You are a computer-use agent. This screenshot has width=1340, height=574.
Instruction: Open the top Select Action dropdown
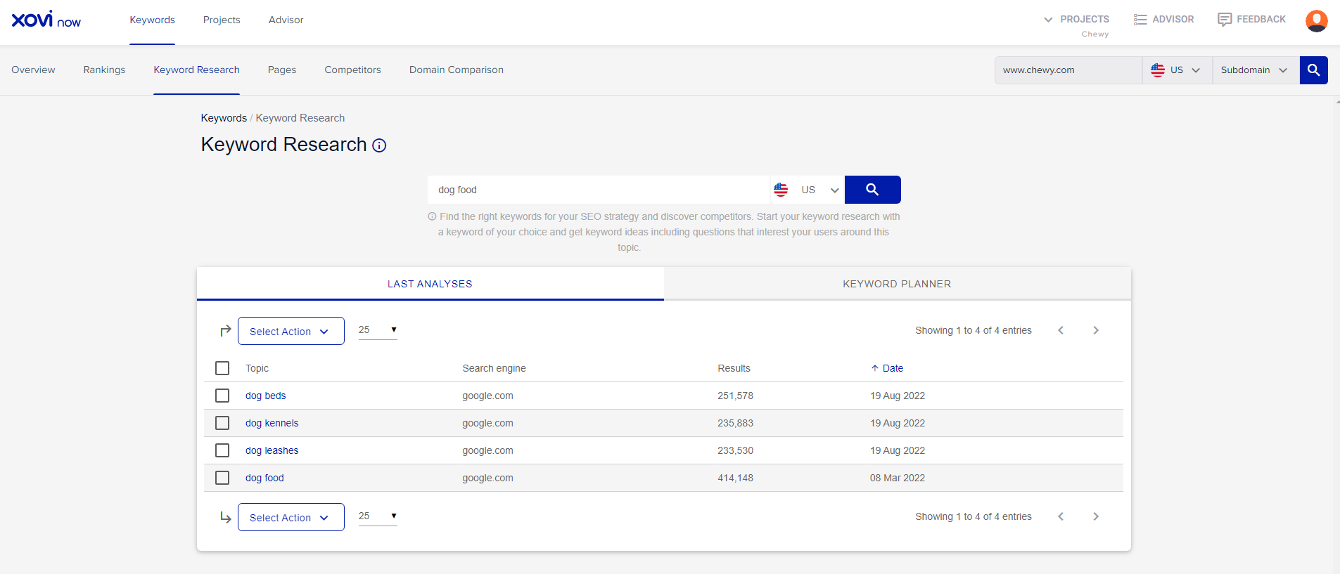[291, 331]
